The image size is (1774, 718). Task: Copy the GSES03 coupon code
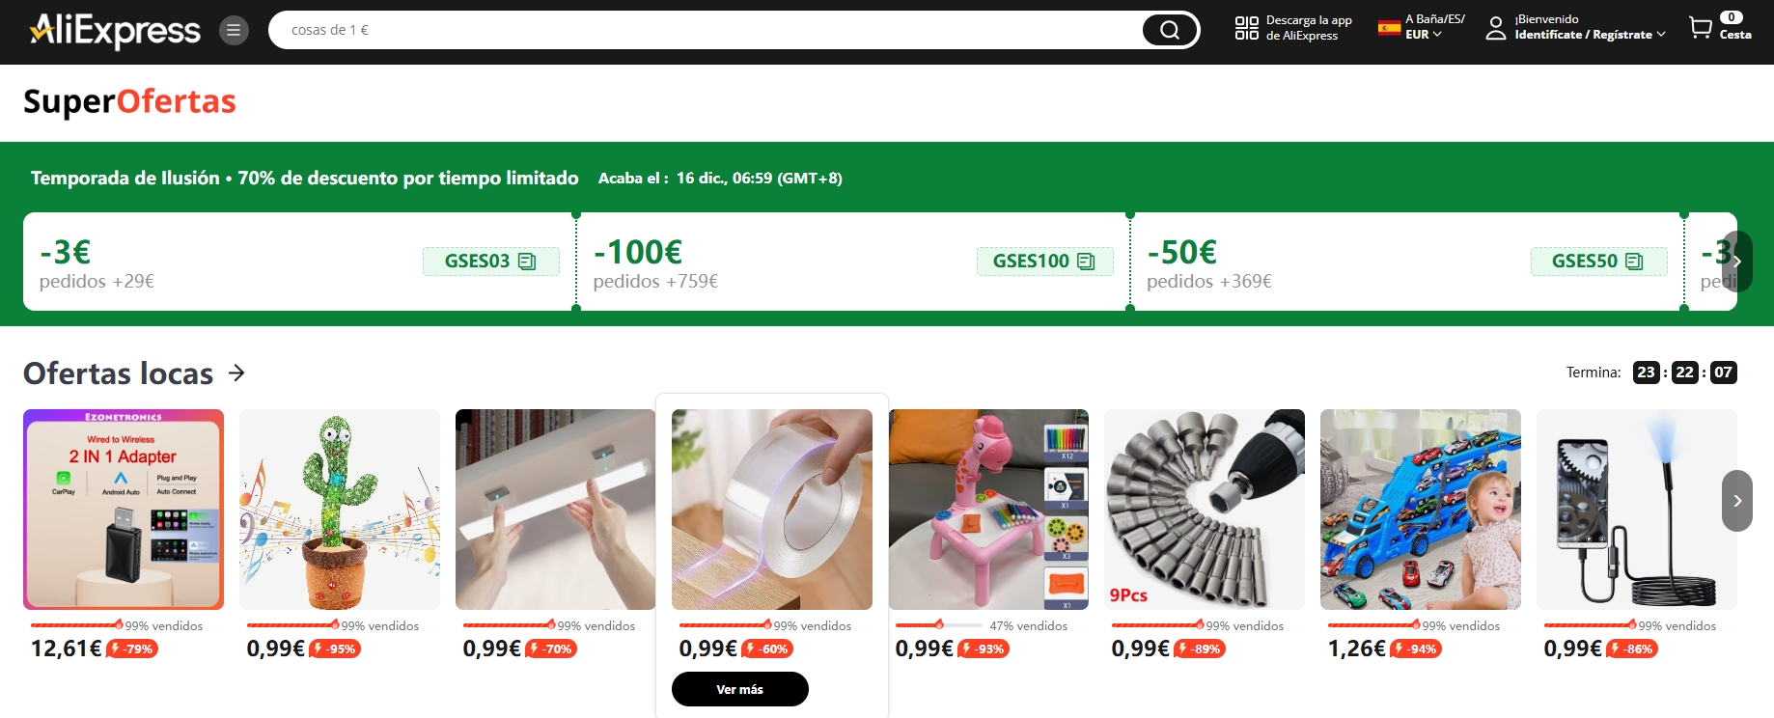[490, 262]
